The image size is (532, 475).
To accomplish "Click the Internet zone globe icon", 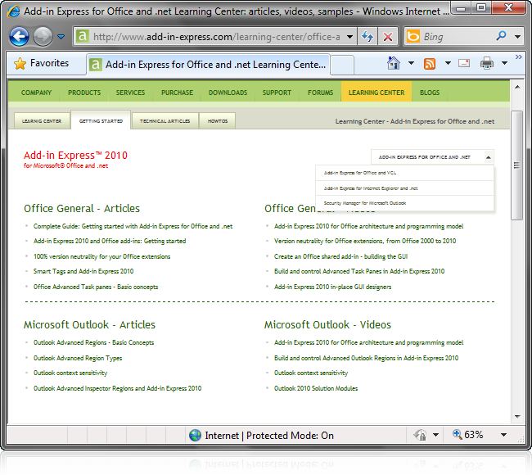I will point(195,435).
